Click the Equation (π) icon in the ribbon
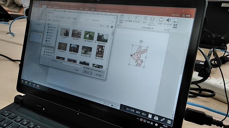229x128 pixels. coord(145,19)
